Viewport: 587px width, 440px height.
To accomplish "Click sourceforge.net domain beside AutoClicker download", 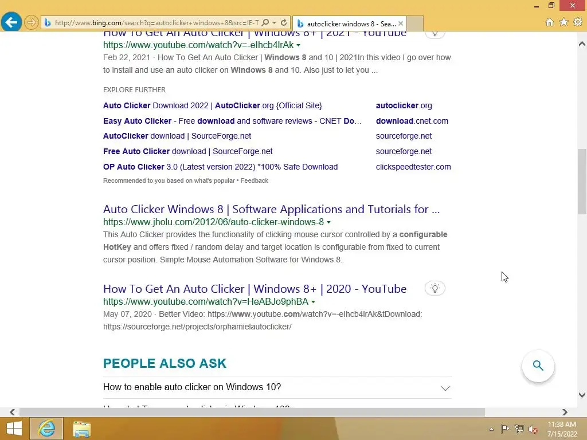I will (404, 136).
